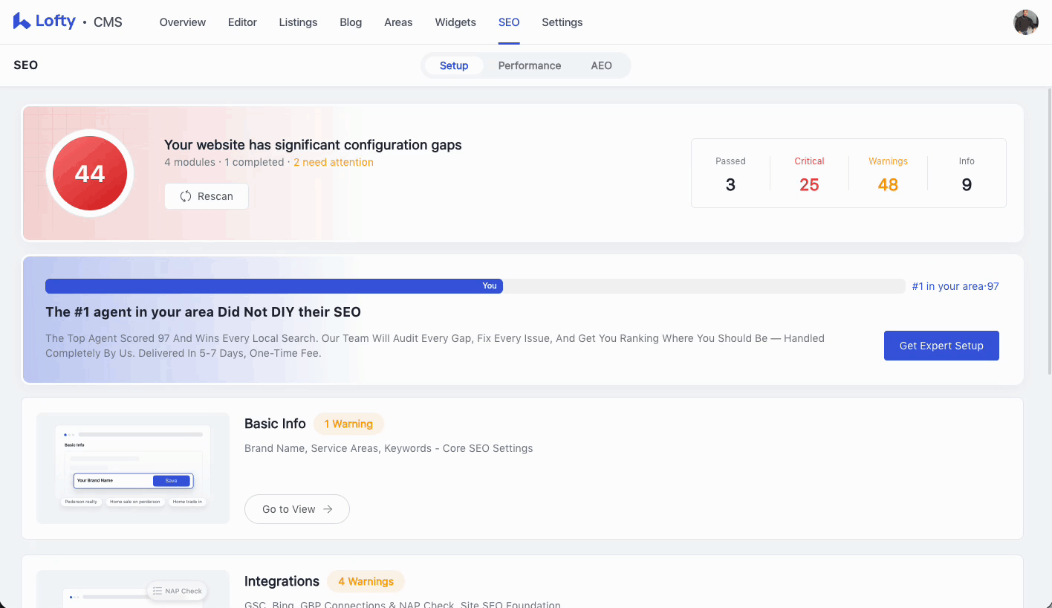Click the Rescan button

click(x=206, y=196)
